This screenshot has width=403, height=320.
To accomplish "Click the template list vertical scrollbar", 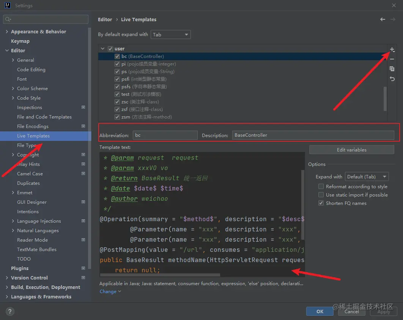I will pyautogui.click(x=385, y=99).
